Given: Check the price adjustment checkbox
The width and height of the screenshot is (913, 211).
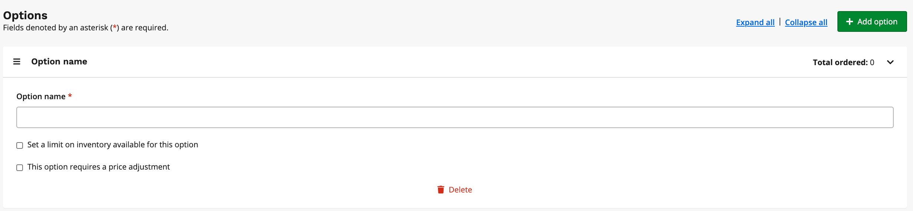Looking at the screenshot, I should (x=20, y=168).
